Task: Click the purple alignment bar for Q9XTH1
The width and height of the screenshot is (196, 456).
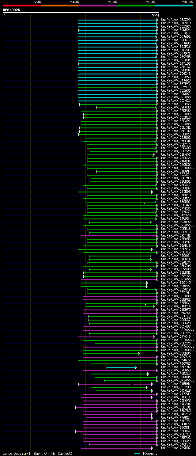Action: point(119,235)
